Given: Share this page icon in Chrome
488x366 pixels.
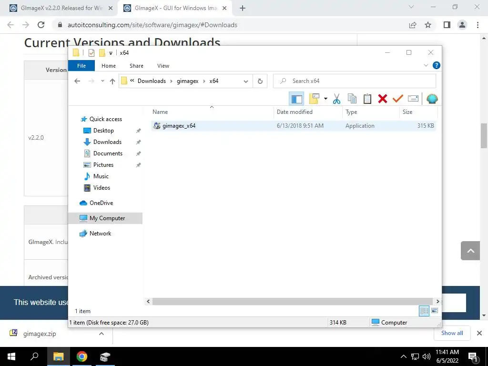Looking at the screenshot, I should tap(413, 25).
